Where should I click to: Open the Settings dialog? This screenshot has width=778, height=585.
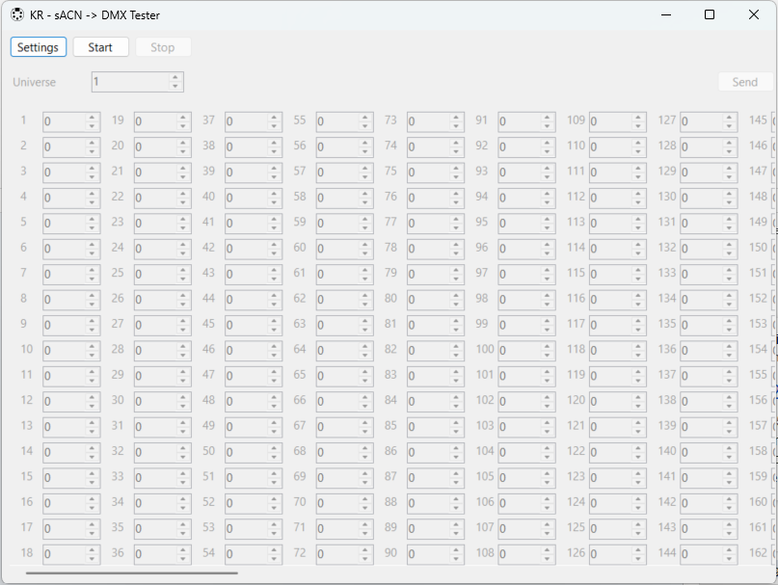[x=39, y=47]
